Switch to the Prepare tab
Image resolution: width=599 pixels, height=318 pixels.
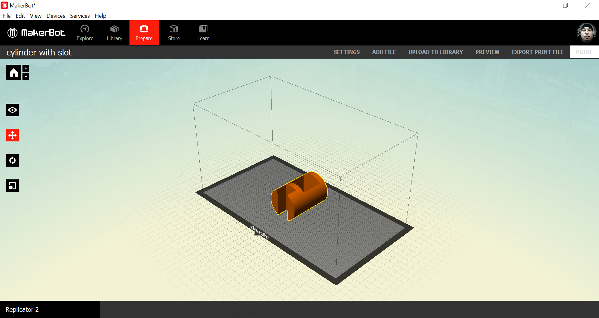point(144,33)
